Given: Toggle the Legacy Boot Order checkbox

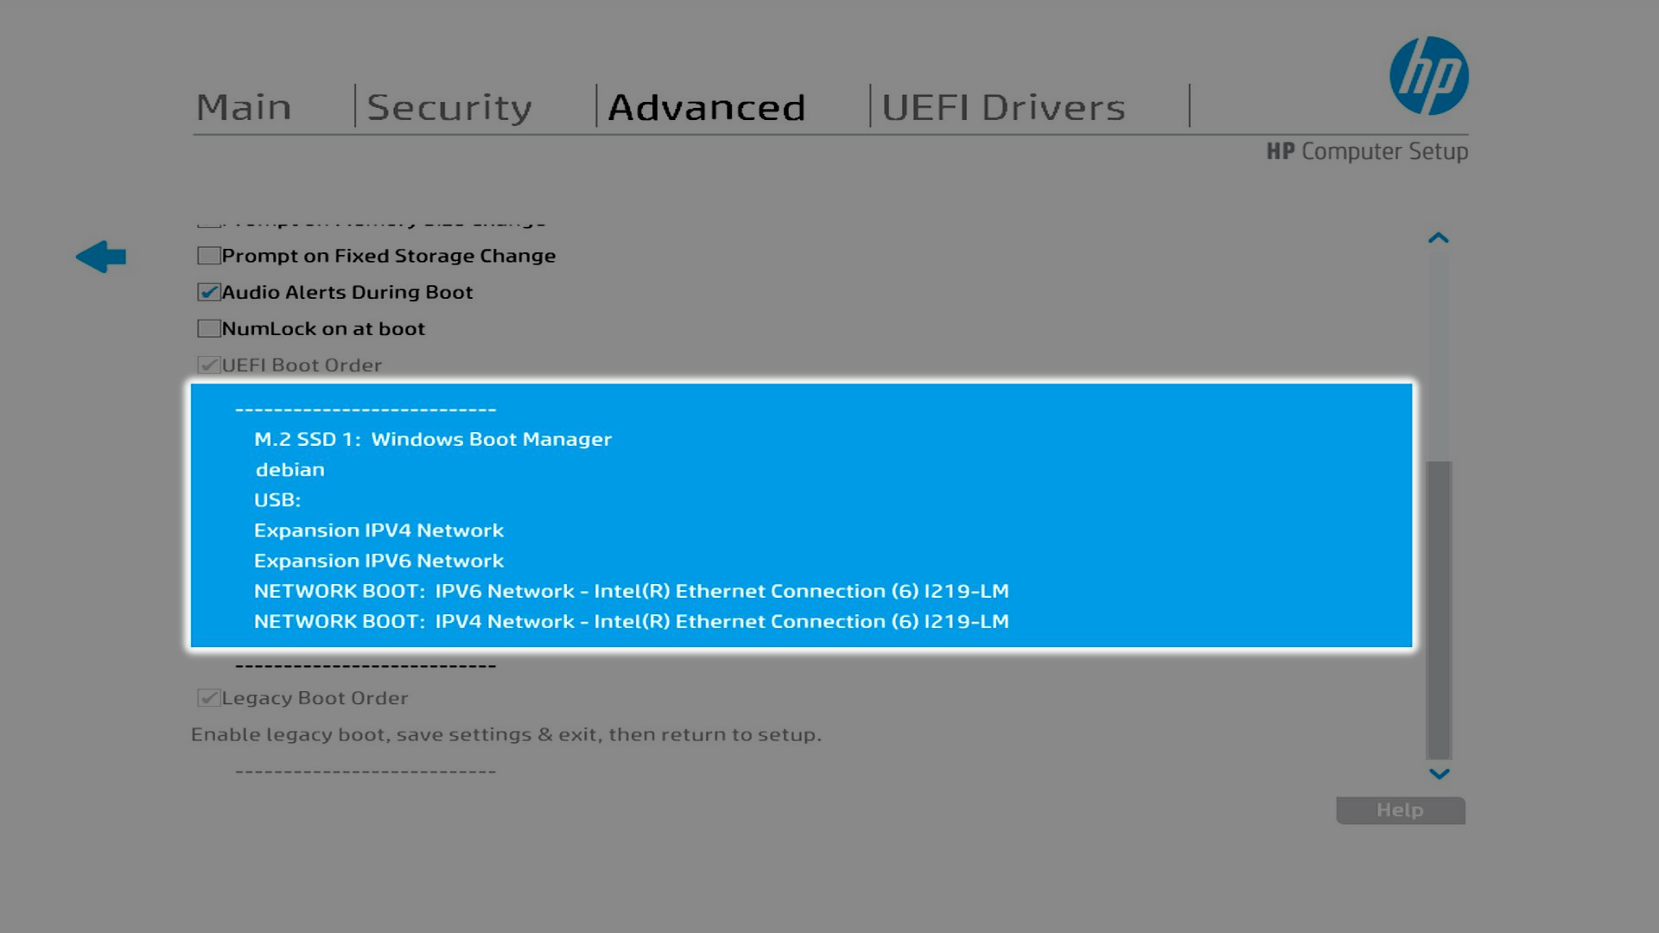Looking at the screenshot, I should [208, 698].
